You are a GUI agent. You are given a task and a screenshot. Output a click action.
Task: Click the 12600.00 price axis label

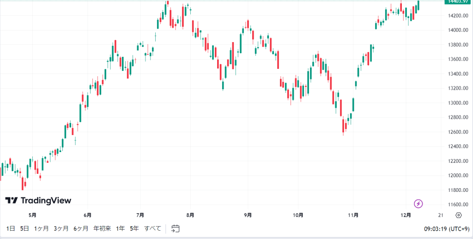pos(458,132)
